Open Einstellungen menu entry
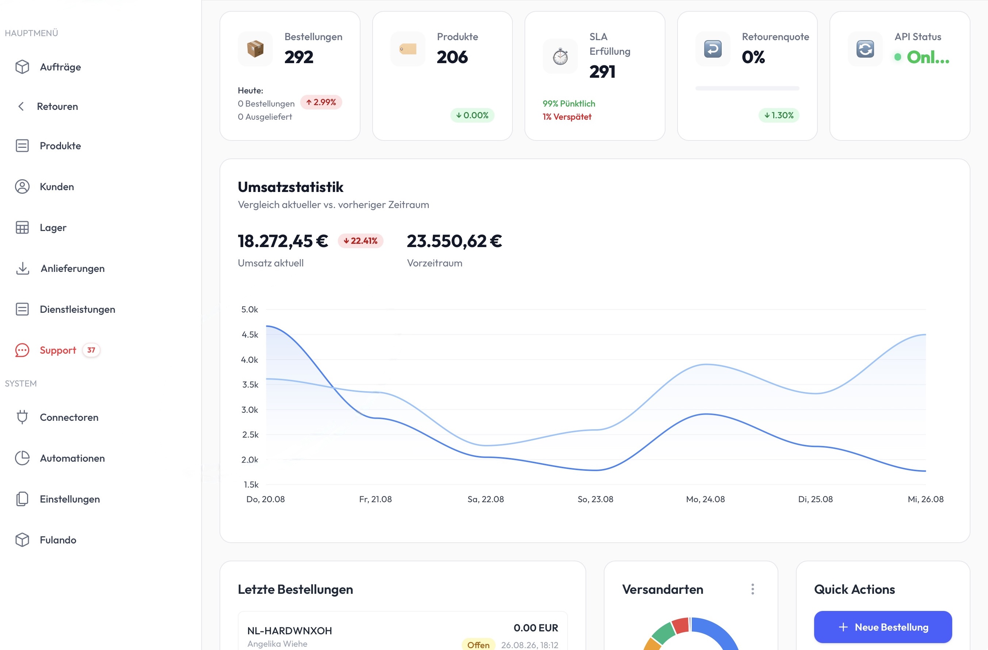 tap(70, 499)
